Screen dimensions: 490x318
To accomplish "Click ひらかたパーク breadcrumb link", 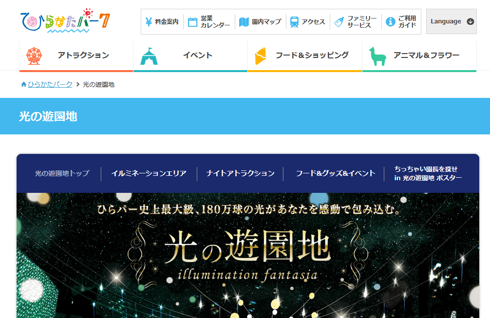I will coord(50,84).
